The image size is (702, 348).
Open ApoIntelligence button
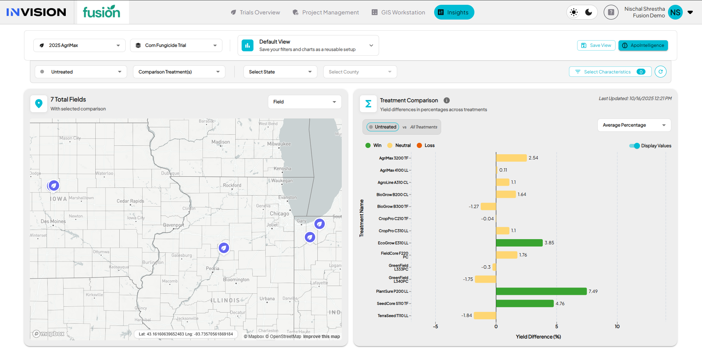(643, 45)
